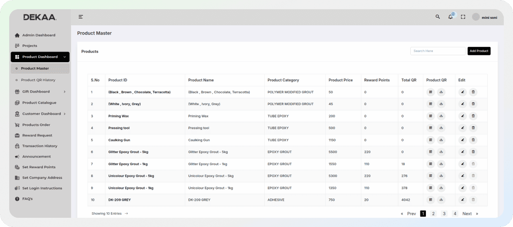Viewport: 513px width, 227px height.
Task: Open Admin Dashboard in sidebar
Action: pos(35,35)
